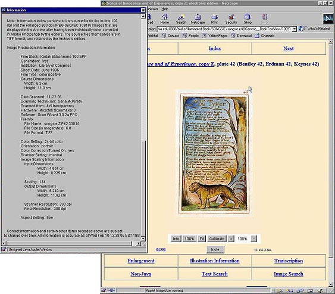Click the Inote button
Screen dimensions: 335x294
(x=215, y=249)
